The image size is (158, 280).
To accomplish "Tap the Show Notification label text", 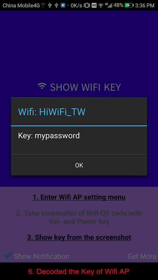I will pos(42,257).
